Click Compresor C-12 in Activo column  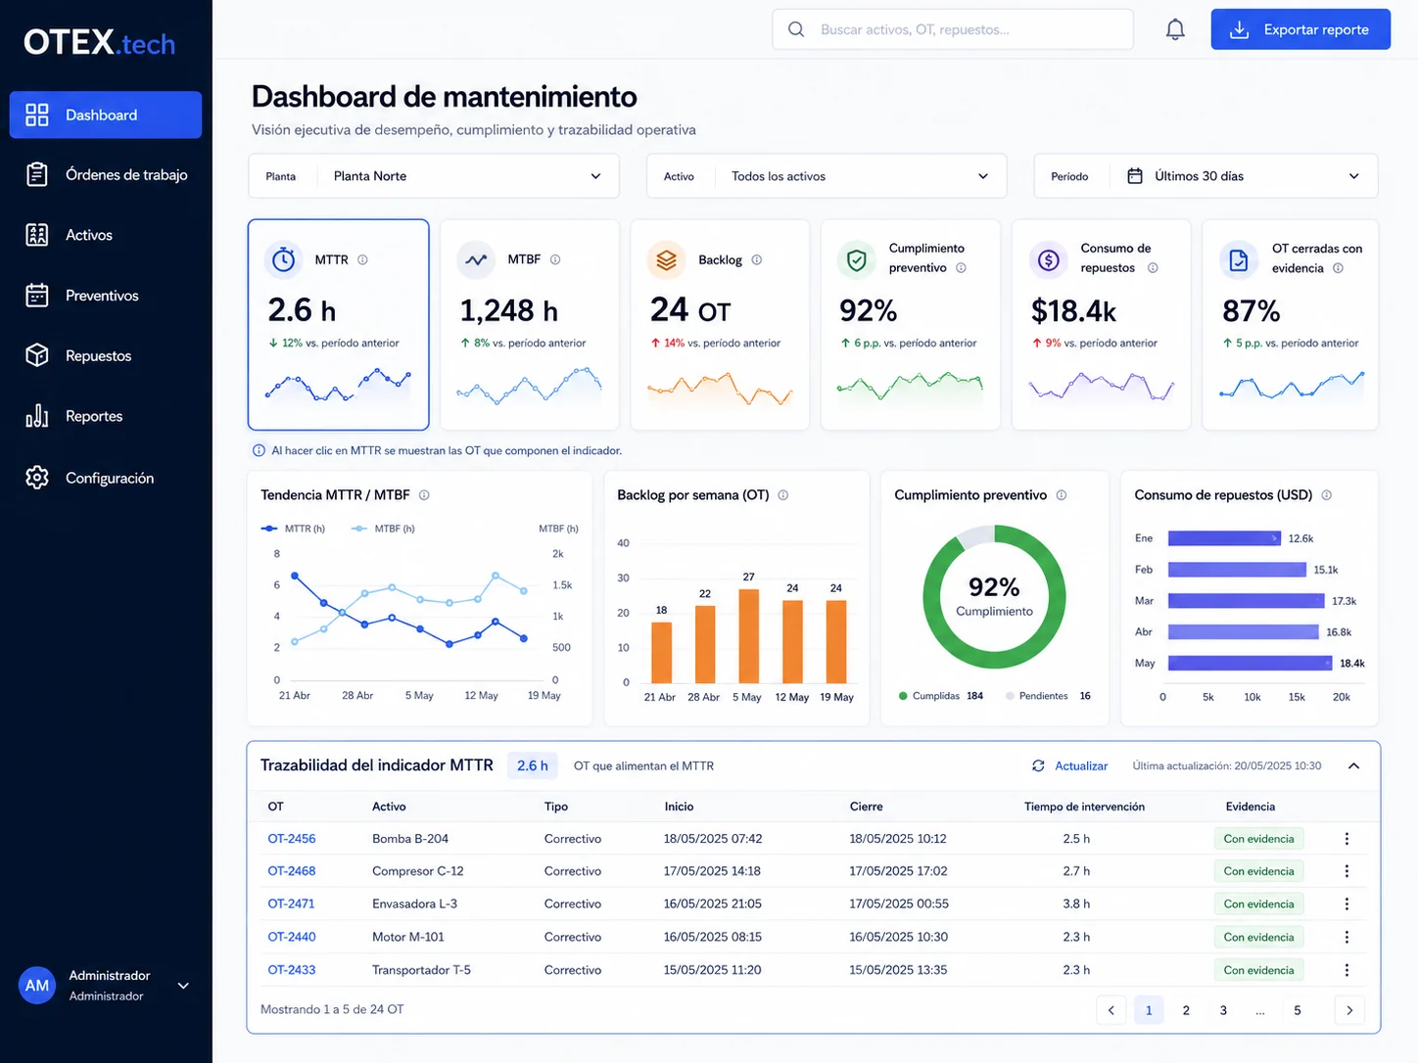(x=418, y=871)
